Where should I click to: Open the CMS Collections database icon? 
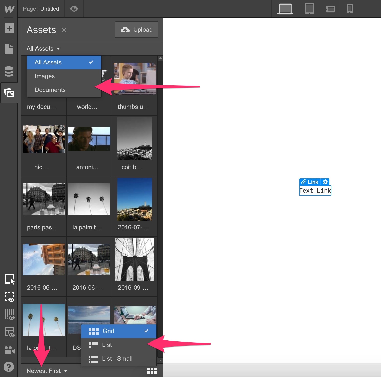click(9, 72)
